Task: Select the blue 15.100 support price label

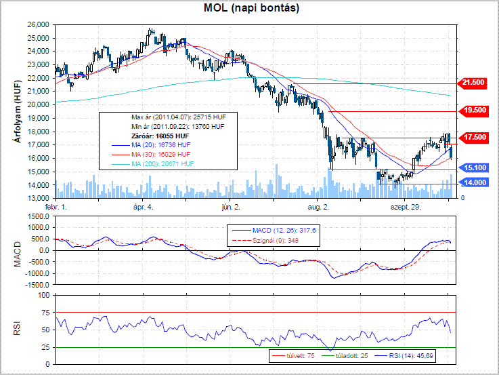Action: coord(474,168)
